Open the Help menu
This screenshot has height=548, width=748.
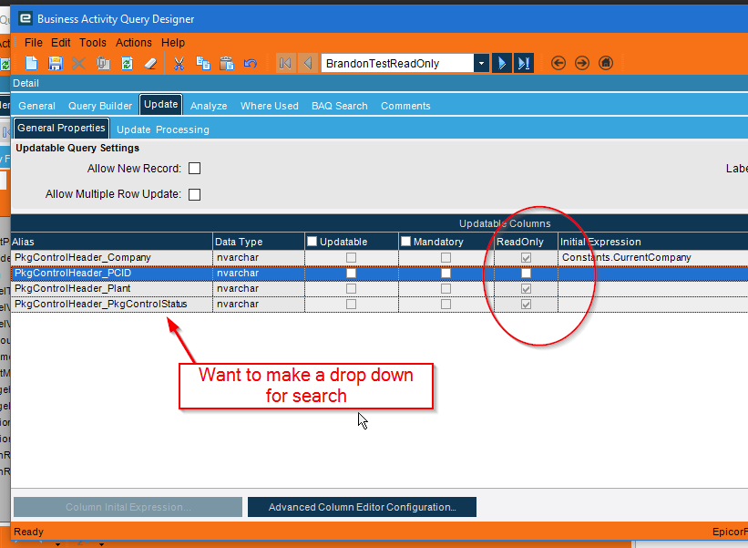pos(173,43)
